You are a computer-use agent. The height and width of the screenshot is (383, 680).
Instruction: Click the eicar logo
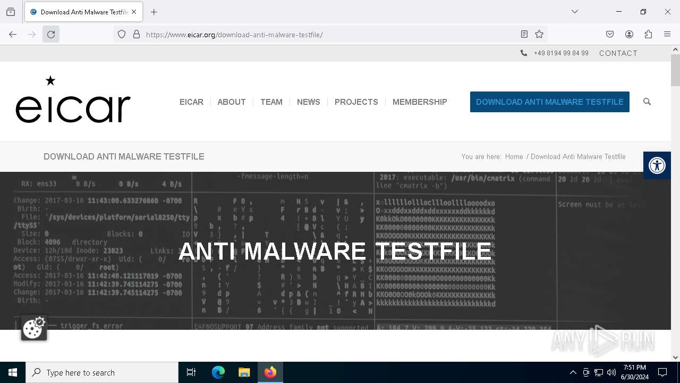pos(73,100)
